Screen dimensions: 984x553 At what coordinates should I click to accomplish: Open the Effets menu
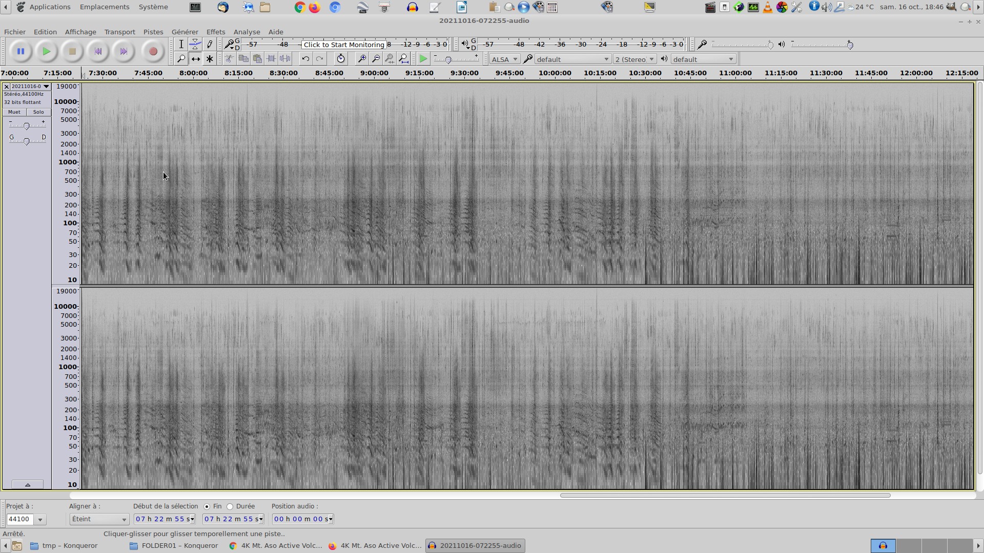tap(215, 32)
